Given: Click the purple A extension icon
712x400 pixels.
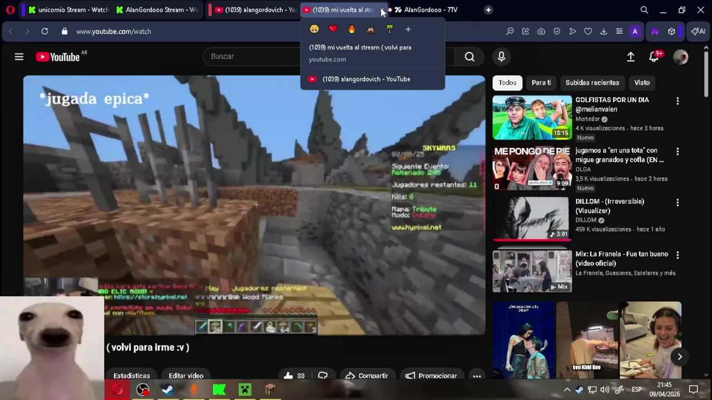Looking at the screenshot, I should [x=635, y=32].
